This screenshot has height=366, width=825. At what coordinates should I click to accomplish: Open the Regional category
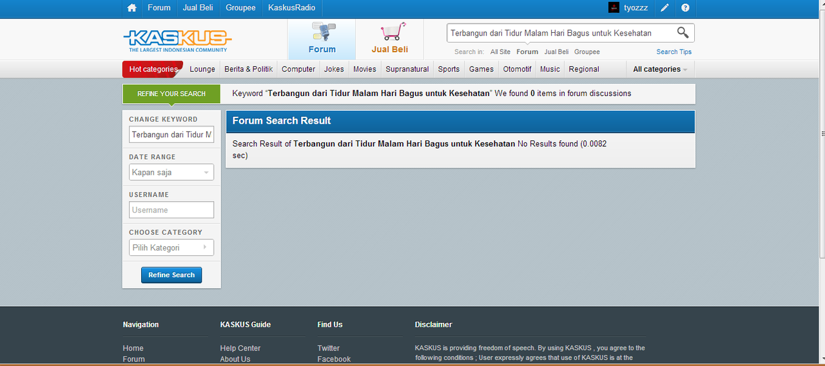point(584,69)
